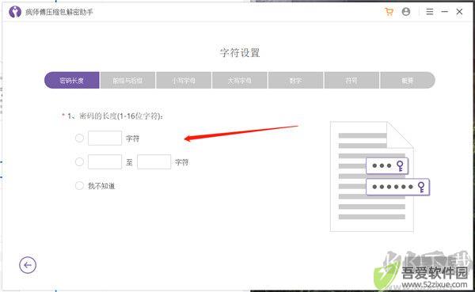Viewport: 475px width, 292px height.
Task: Go back with the circular arrow button
Action: 28,265
